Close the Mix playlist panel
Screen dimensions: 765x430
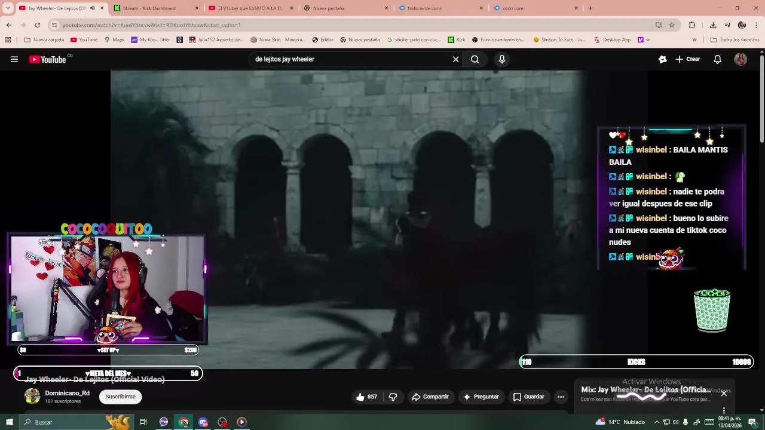point(724,393)
